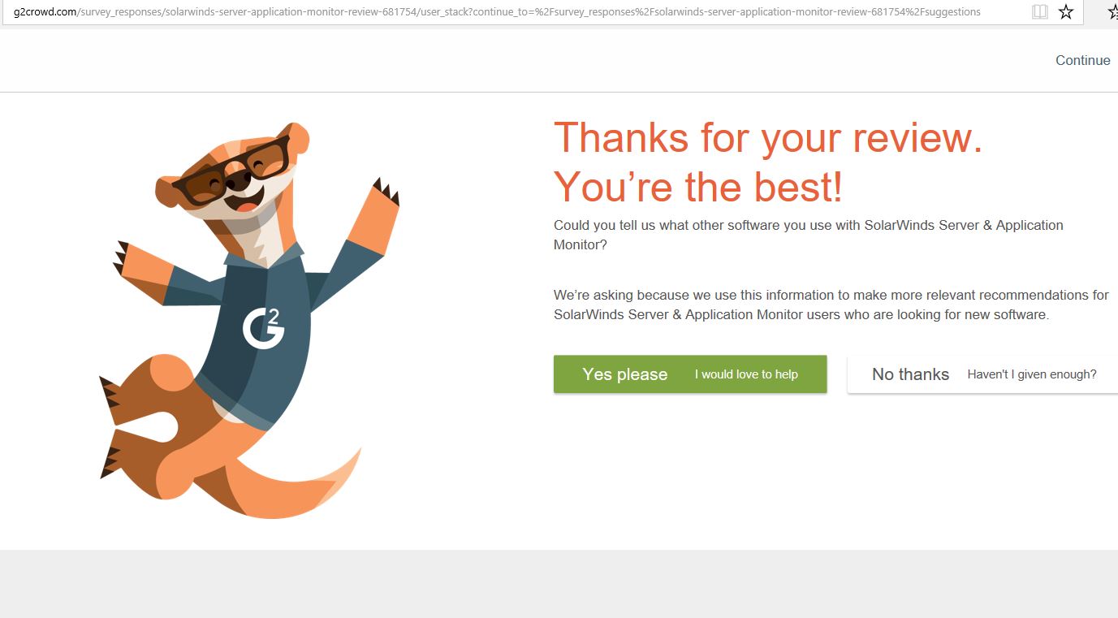1118x618 pixels.
Task: Click the 'You're the best!' heading line
Action: [x=698, y=187]
